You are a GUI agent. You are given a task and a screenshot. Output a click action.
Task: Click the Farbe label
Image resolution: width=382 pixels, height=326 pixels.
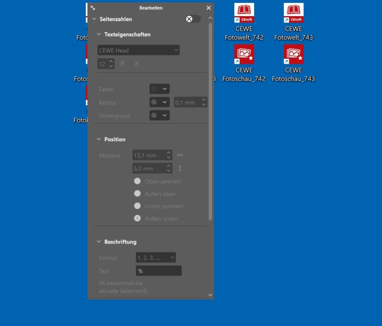click(106, 89)
